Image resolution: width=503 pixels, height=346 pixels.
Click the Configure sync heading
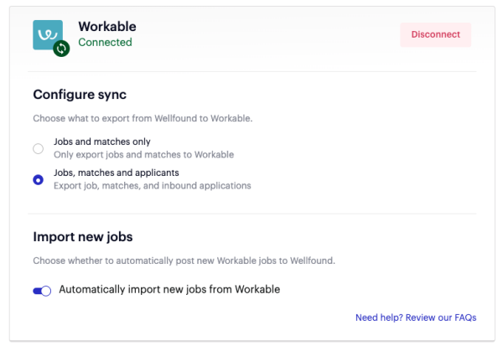pyautogui.click(x=80, y=95)
